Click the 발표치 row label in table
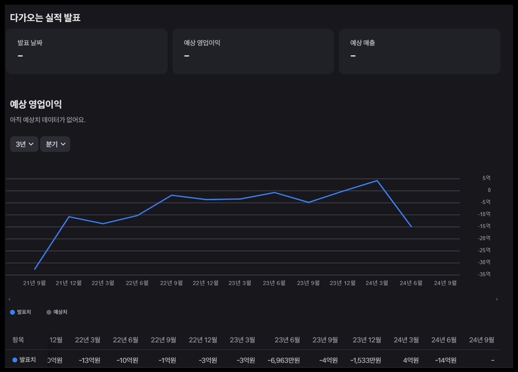Image resolution: width=518 pixels, height=372 pixels. pos(24,360)
